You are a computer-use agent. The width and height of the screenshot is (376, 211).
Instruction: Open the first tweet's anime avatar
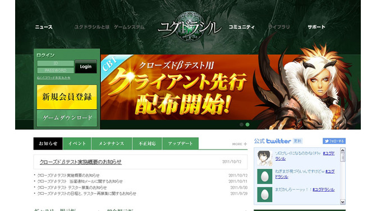[264, 158]
